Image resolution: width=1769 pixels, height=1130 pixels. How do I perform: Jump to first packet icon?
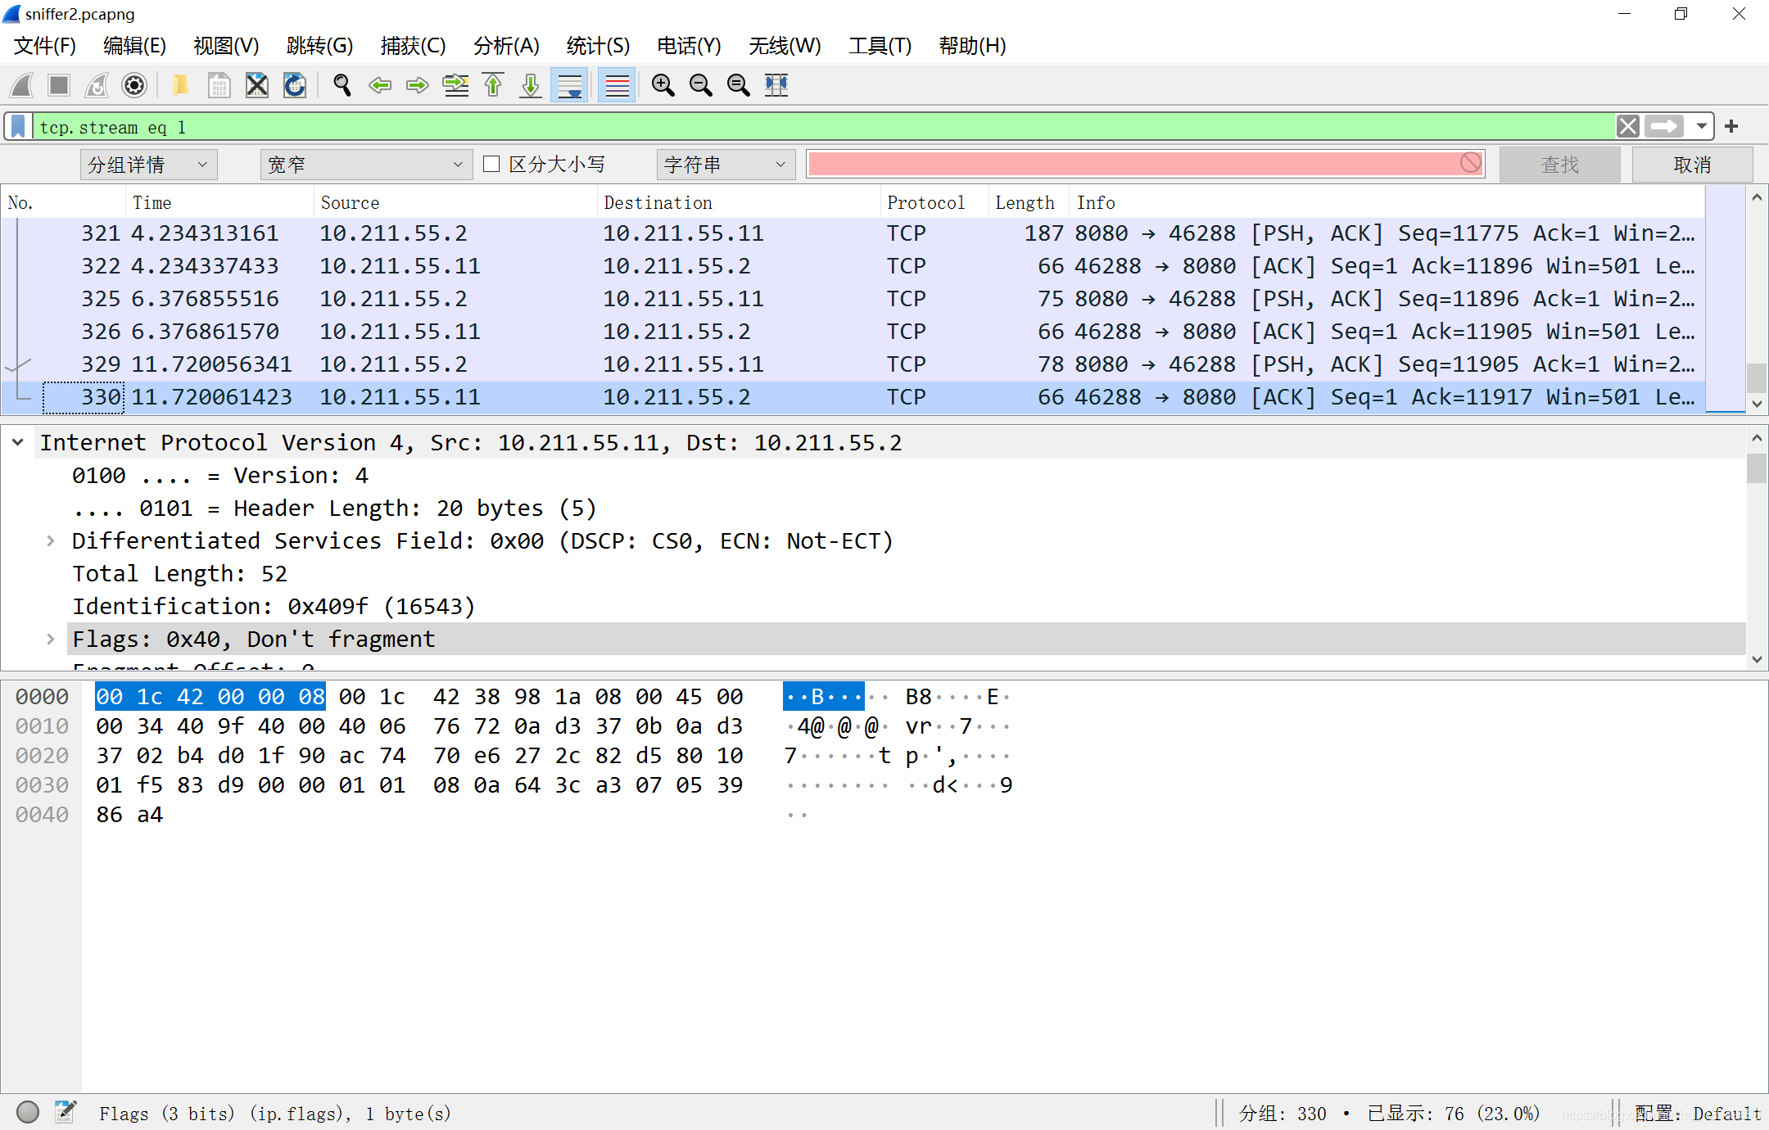point(493,85)
